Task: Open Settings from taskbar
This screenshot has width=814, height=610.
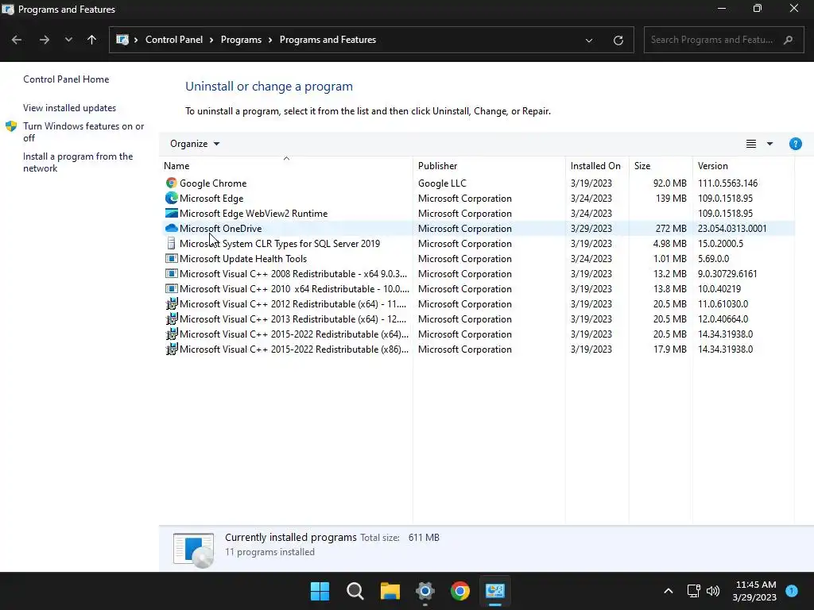Action: [425, 591]
